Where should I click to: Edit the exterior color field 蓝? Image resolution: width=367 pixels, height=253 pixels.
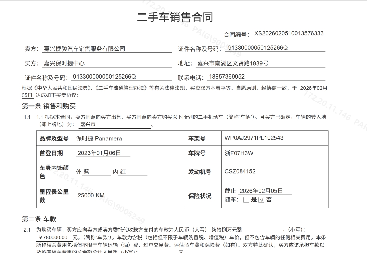(96, 172)
